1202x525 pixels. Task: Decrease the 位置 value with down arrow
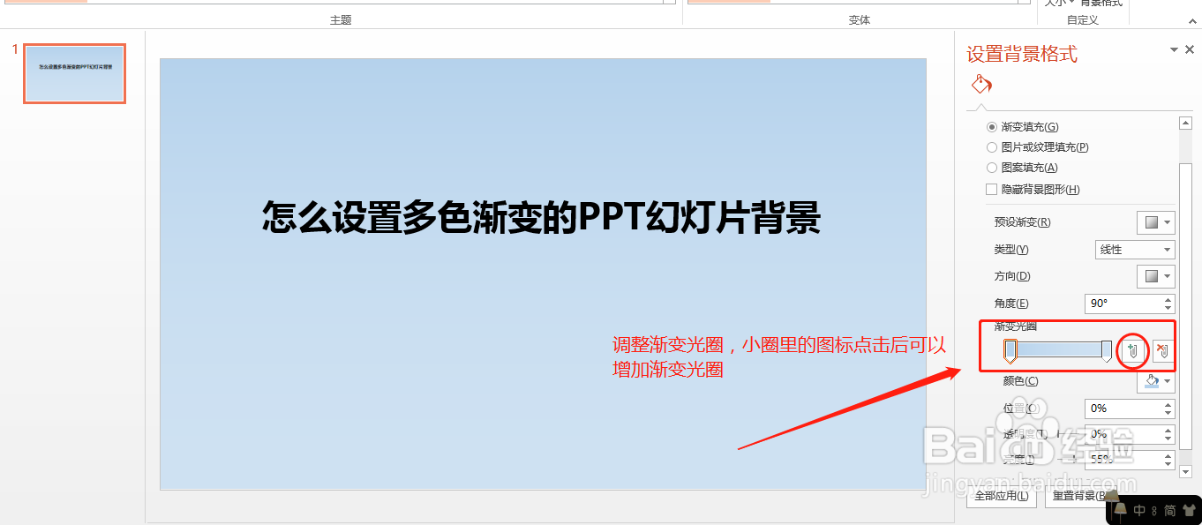(x=1168, y=413)
